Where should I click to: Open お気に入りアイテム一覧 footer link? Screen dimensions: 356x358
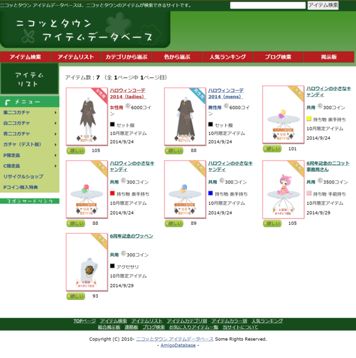[194, 327]
